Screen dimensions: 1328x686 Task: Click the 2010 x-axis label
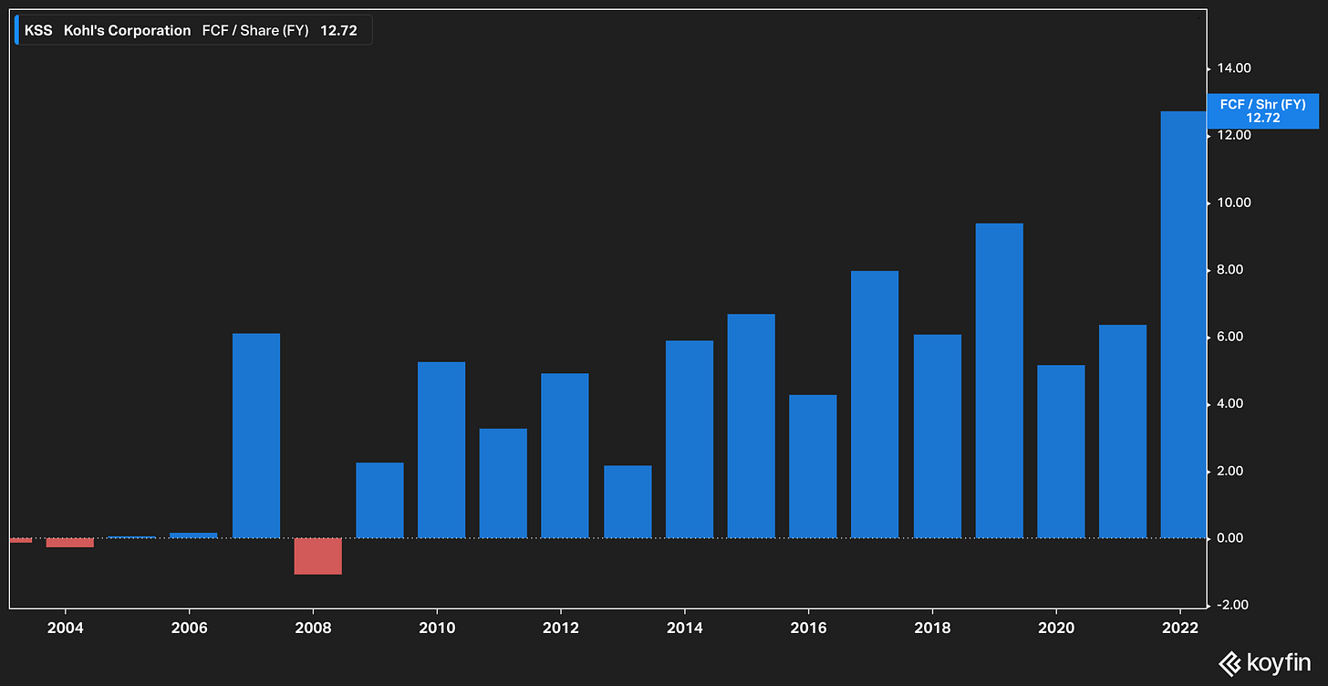436,629
